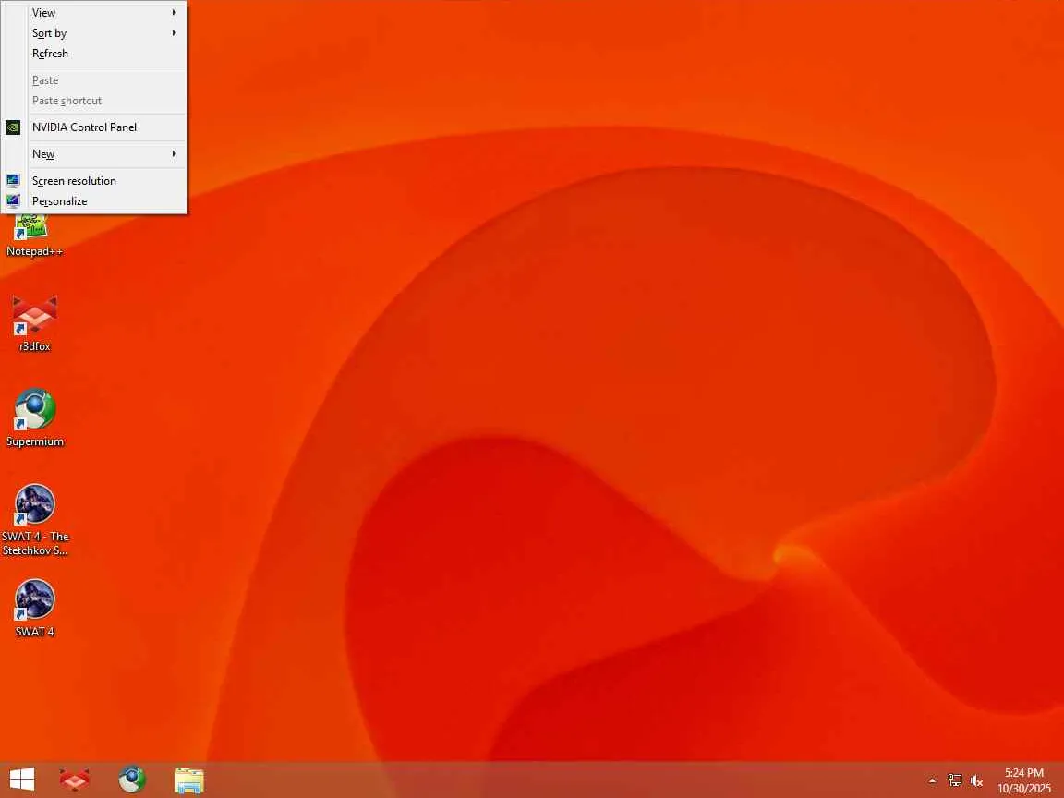Choose Refresh in the context menu
This screenshot has height=798, width=1064.
tap(93, 54)
